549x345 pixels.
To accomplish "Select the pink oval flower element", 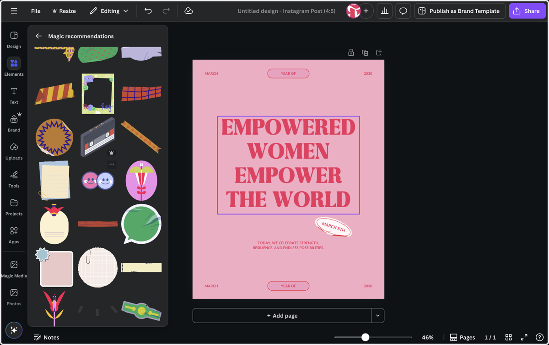I will tap(141, 181).
